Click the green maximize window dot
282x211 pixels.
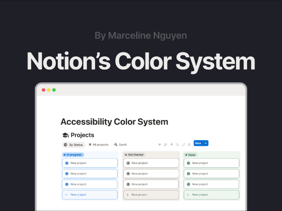(54, 90)
